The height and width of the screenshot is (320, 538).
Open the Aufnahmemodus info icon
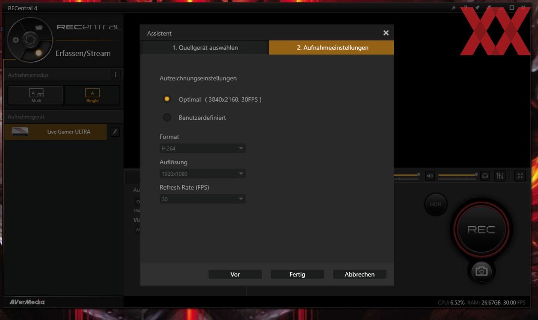tap(116, 74)
